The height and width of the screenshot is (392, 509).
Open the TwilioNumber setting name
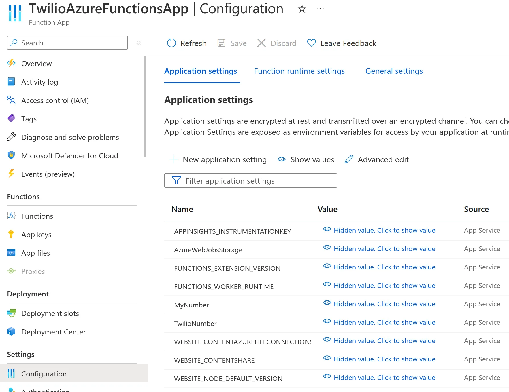tap(195, 324)
